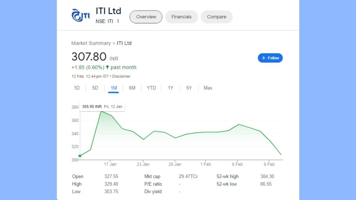Click the 1 Feb axis label
356x200 pixels.
point(205,164)
